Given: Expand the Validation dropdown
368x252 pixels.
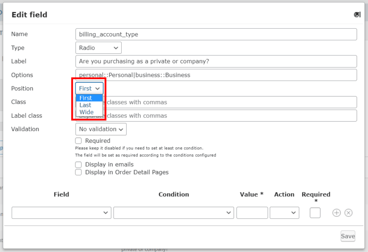Looking at the screenshot, I should (x=101, y=129).
